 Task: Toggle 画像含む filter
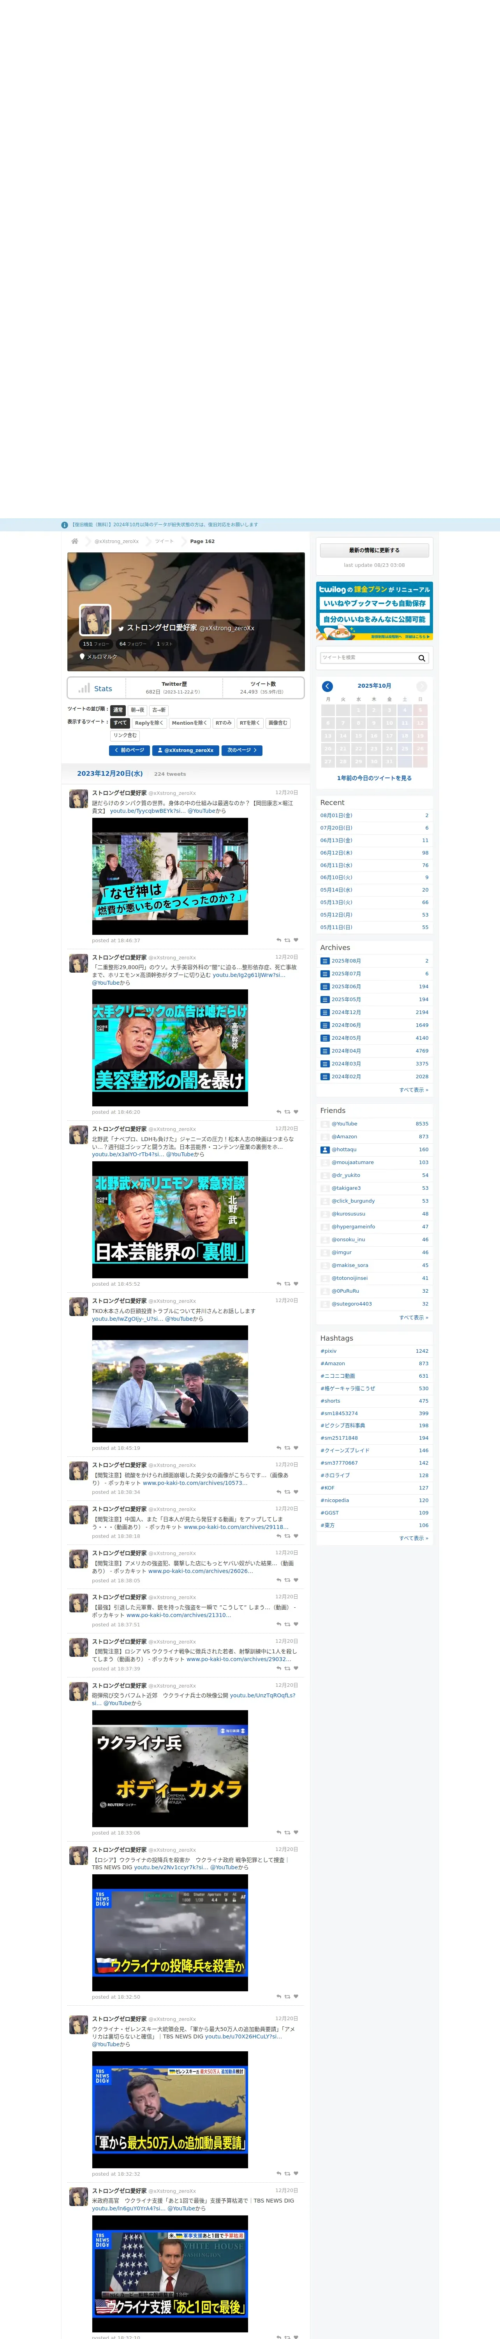click(278, 723)
